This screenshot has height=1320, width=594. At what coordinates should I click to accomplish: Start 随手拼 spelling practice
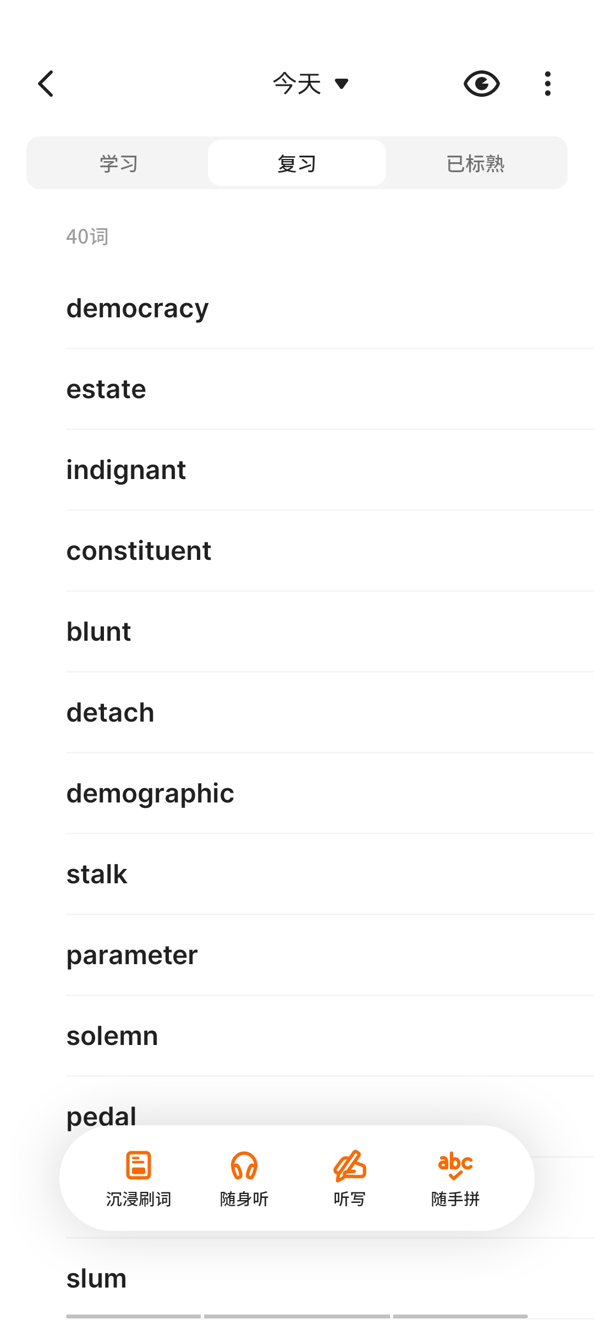coord(455,1178)
